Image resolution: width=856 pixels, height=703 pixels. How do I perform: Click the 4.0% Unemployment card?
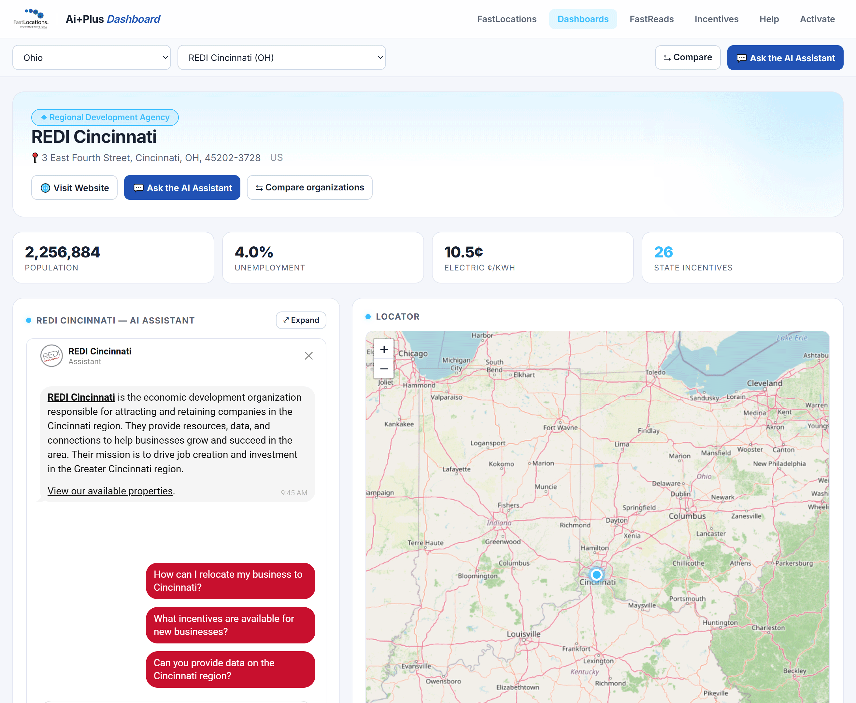coord(323,257)
